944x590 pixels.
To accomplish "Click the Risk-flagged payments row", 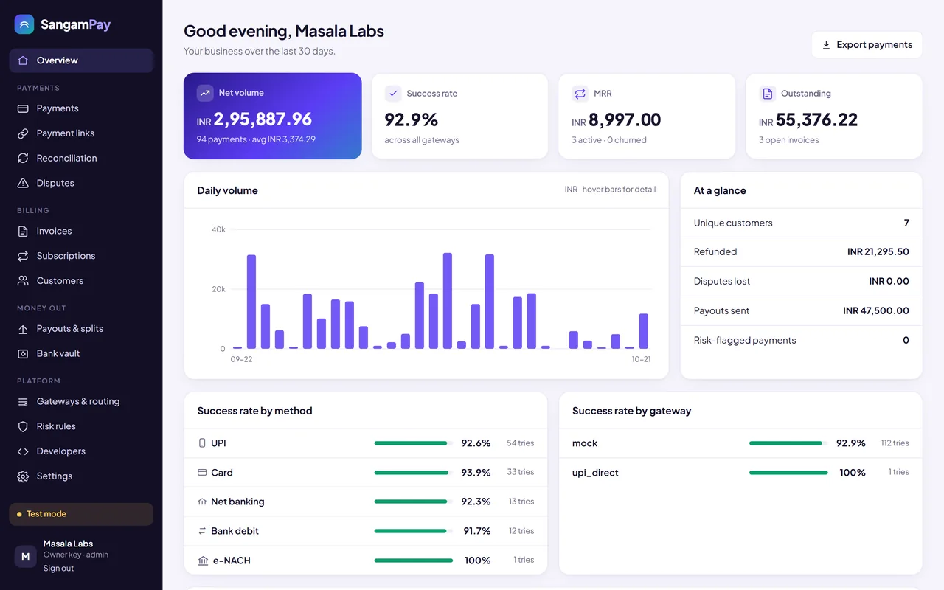I will (802, 341).
